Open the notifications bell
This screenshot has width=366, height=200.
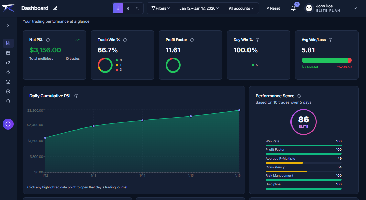tap(293, 8)
